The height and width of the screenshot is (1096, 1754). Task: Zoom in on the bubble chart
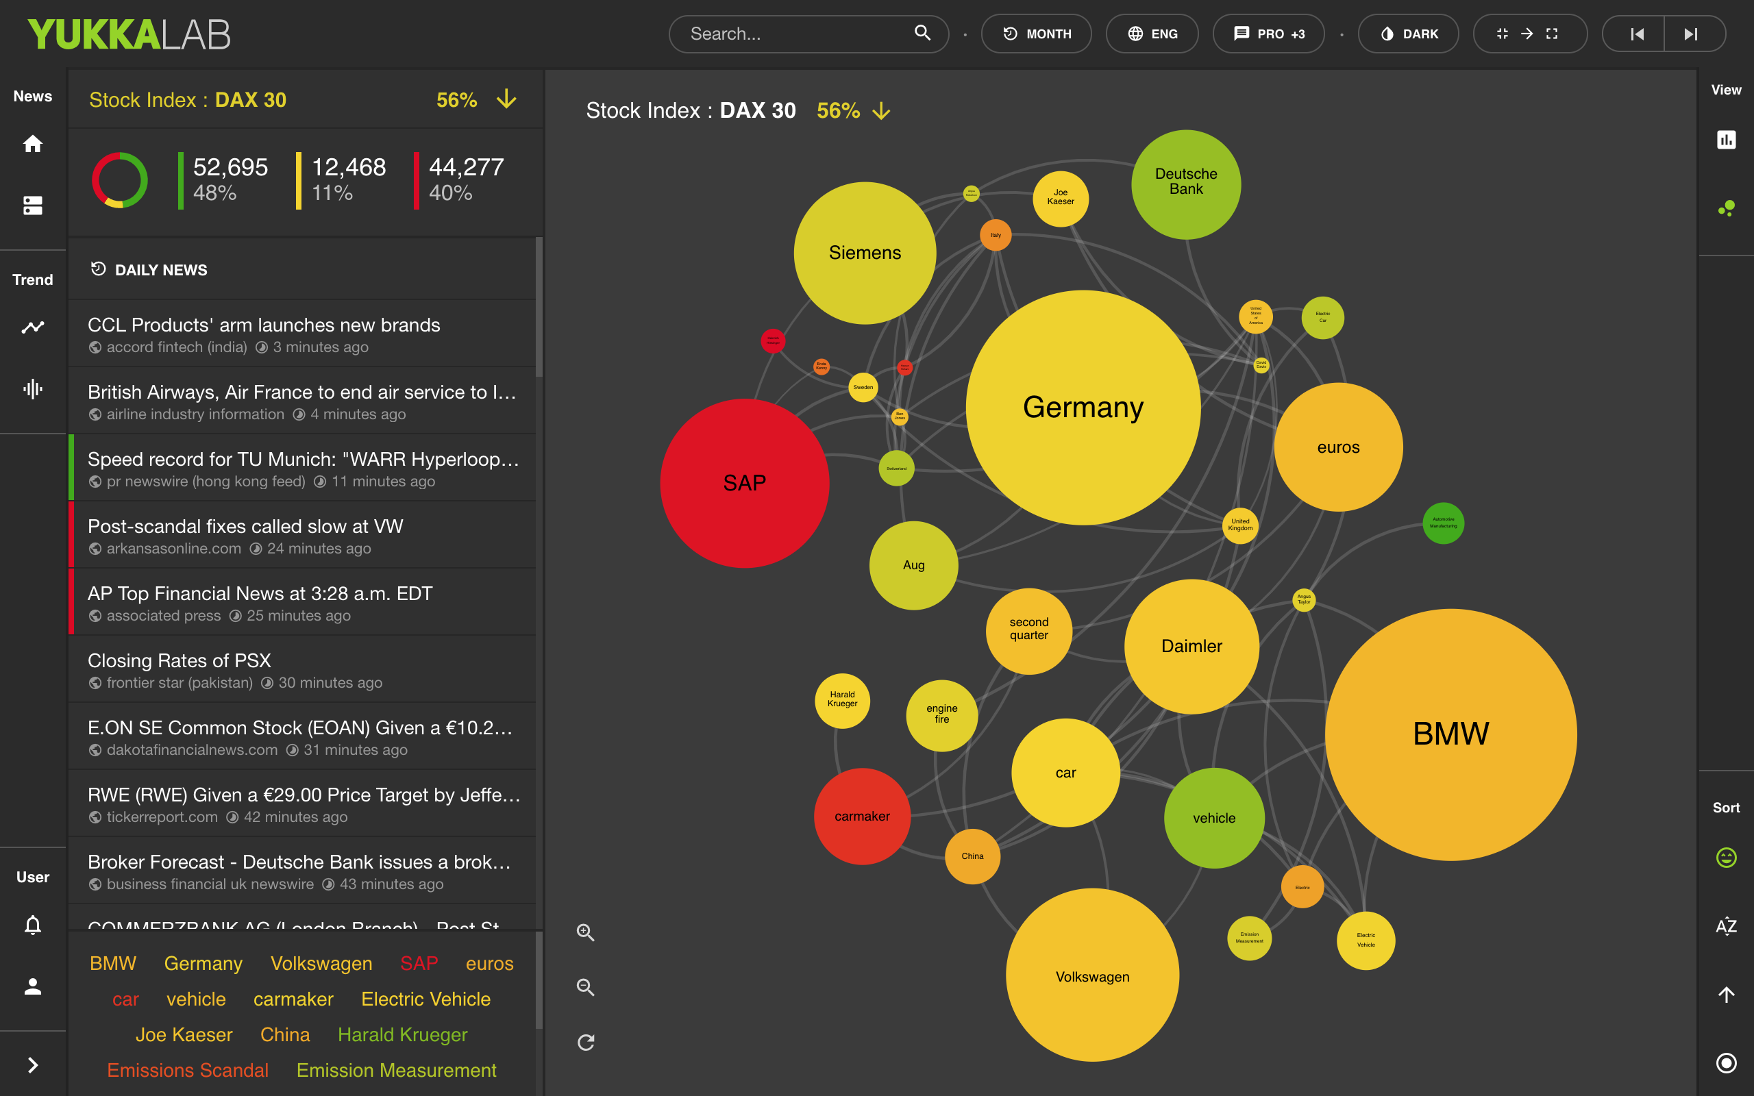click(x=586, y=932)
